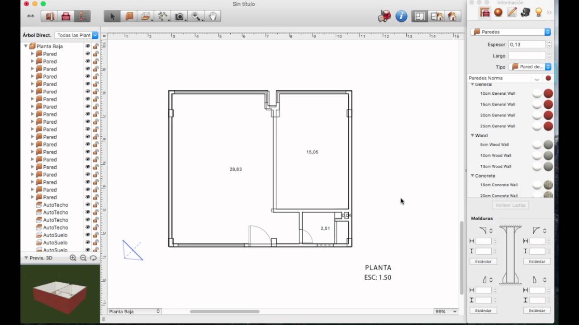Show more inspector tabs chevron
The image size is (579, 325).
pos(549,13)
